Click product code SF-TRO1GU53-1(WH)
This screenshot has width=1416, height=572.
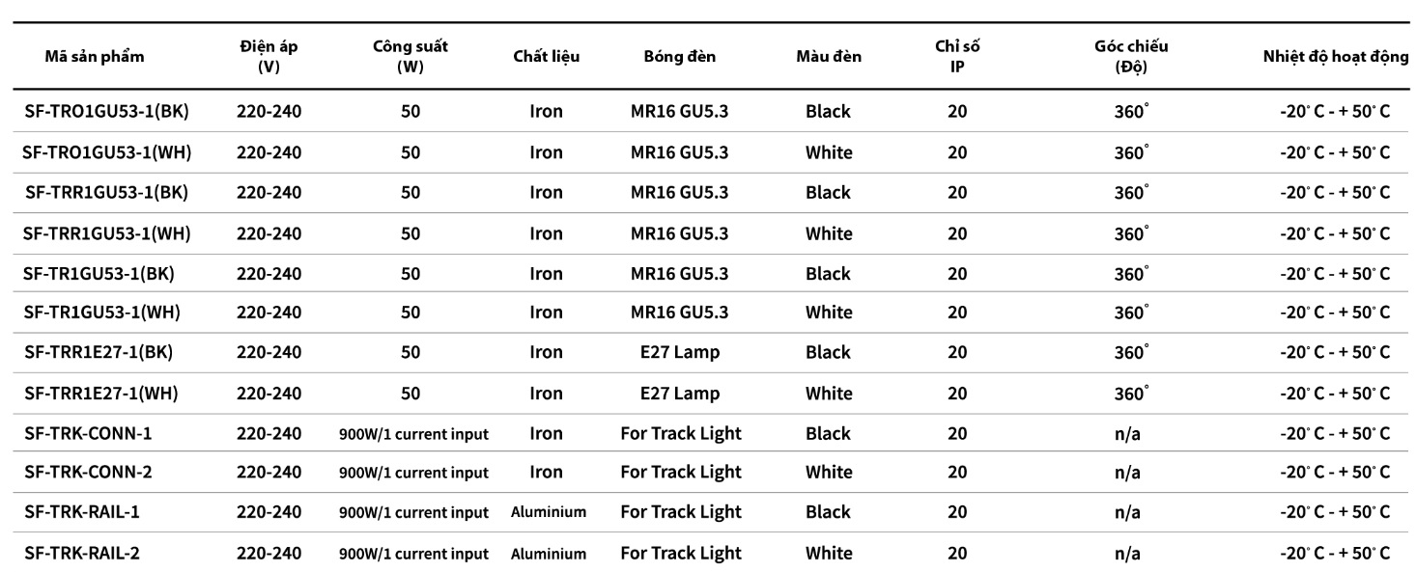coord(106,152)
